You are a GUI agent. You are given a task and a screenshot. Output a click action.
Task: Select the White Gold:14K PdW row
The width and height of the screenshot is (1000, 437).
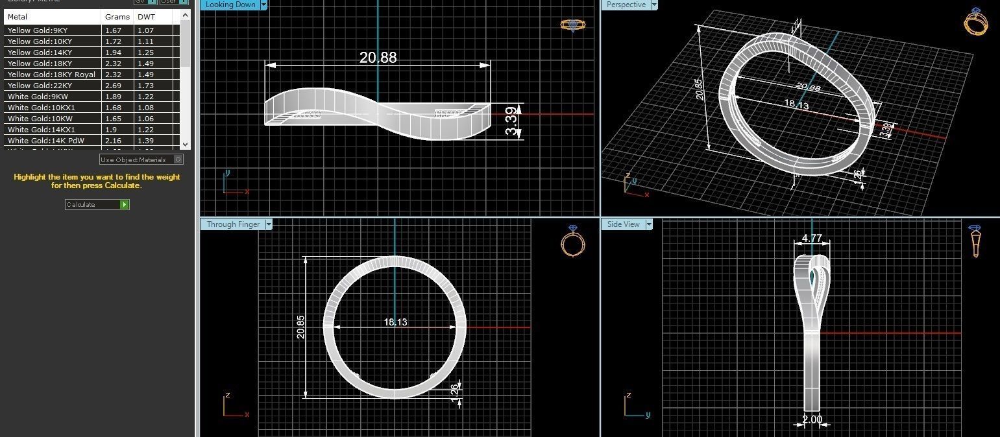pyautogui.click(x=91, y=141)
